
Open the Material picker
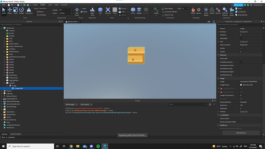coord(108,11)
